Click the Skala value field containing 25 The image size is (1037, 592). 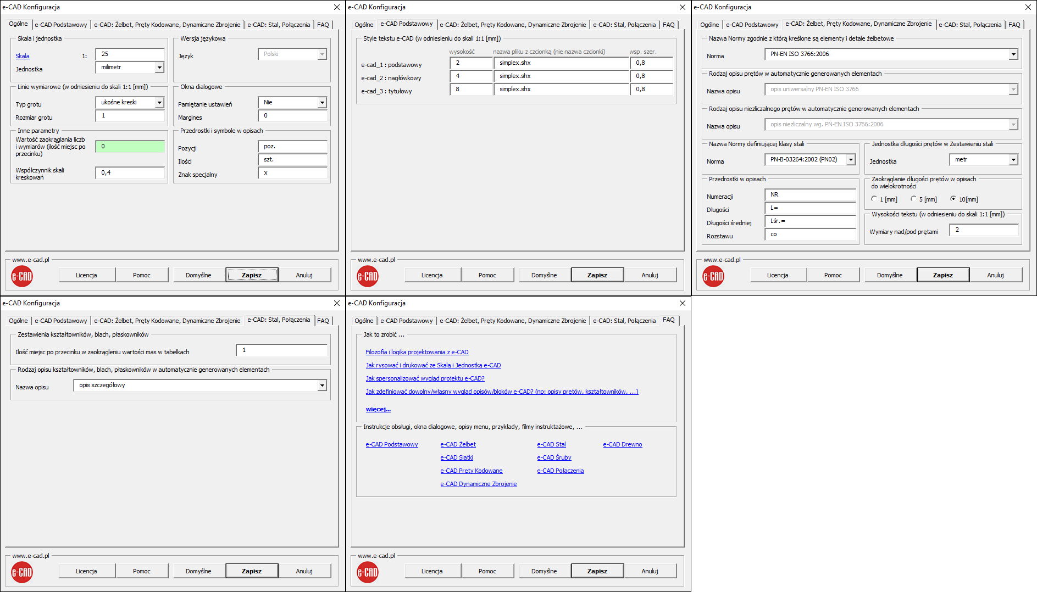tap(130, 54)
